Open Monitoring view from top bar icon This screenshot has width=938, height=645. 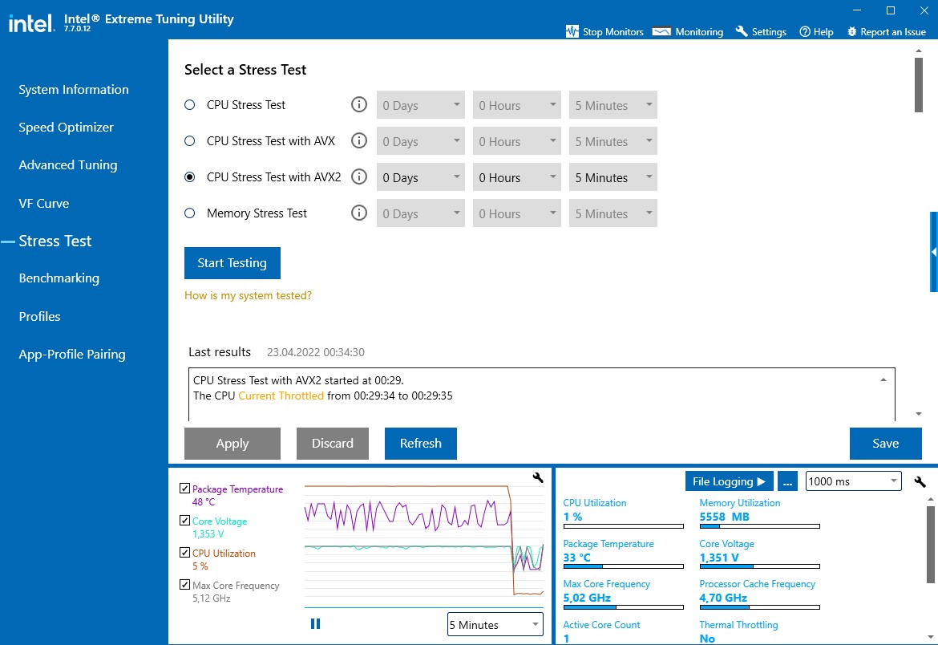click(x=661, y=32)
